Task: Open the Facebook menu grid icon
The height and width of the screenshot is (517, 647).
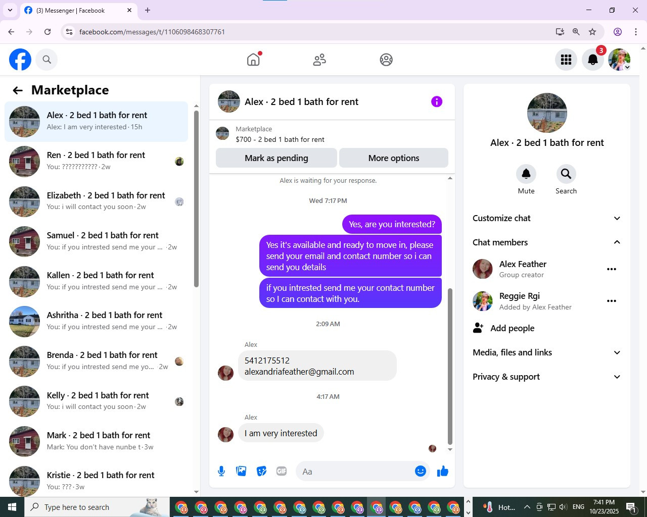Action: coord(566,60)
